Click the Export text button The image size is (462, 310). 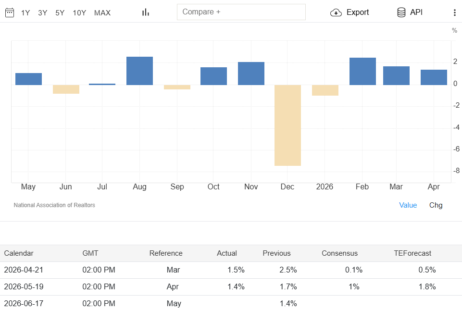pyautogui.click(x=358, y=12)
